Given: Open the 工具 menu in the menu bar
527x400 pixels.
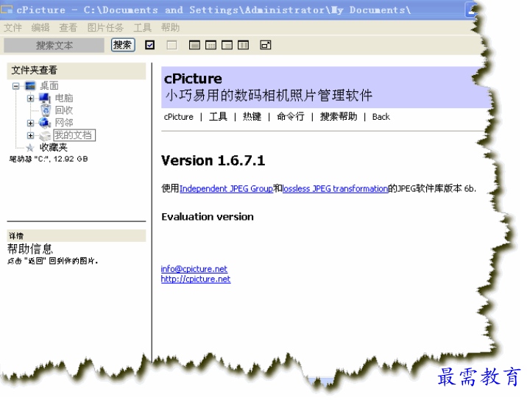Looking at the screenshot, I should [143, 27].
